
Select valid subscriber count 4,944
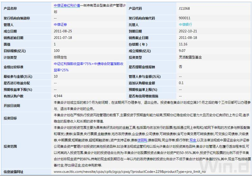(x=58, y=96)
